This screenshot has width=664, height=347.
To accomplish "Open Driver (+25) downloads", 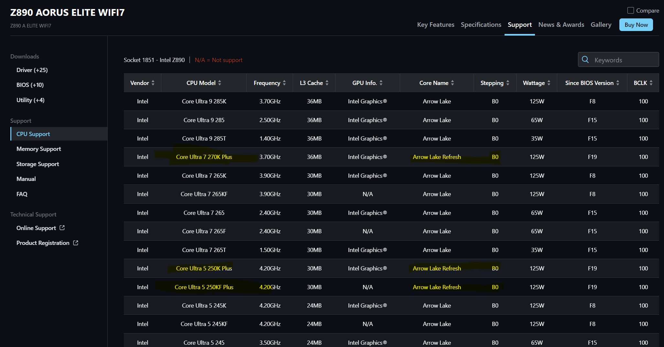I will (32, 70).
